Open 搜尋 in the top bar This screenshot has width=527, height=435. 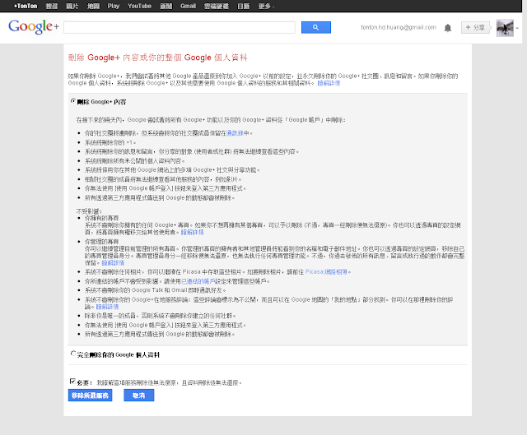(51, 6)
